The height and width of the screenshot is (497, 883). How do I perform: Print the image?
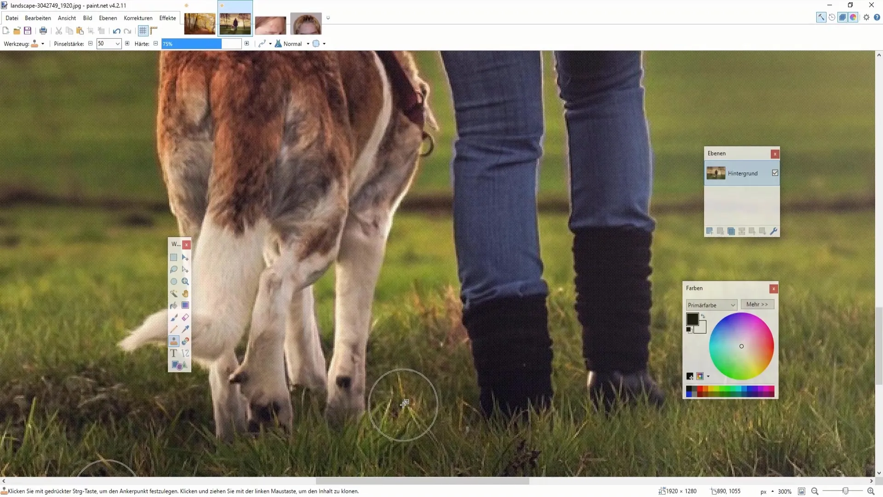(43, 31)
